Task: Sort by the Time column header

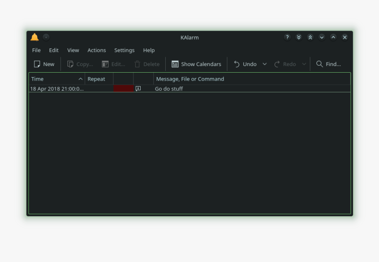Action: 57,79
